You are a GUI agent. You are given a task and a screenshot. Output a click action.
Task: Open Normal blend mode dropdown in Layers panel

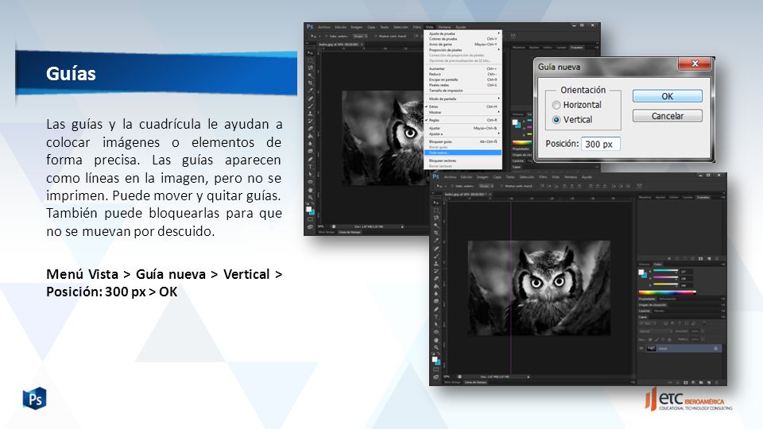tap(656, 331)
